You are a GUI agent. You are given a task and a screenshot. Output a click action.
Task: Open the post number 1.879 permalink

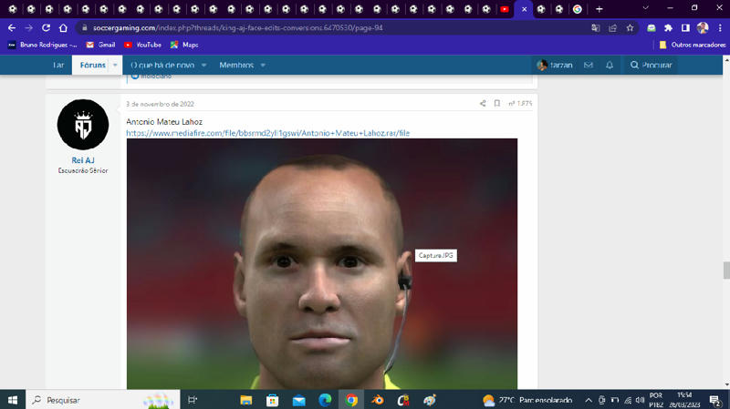[520, 103]
